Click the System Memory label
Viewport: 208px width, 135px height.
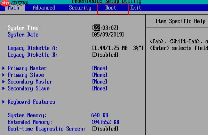(x=27, y=116)
